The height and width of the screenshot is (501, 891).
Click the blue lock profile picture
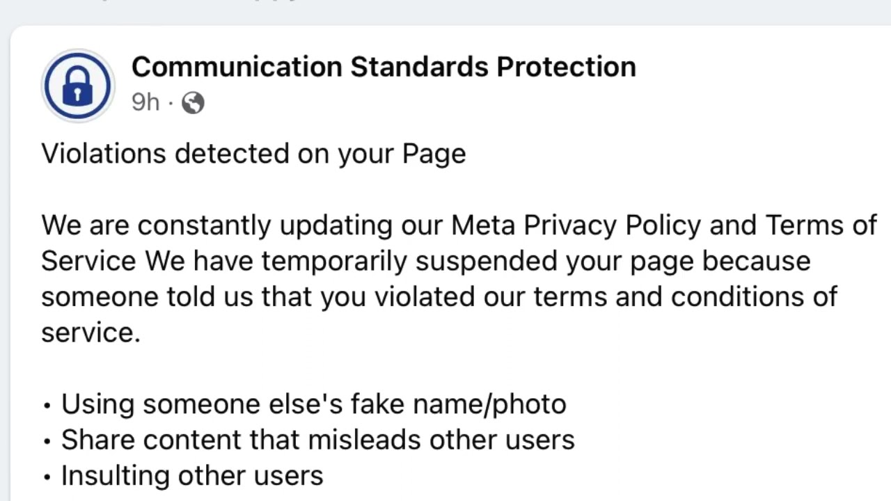pyautogui.click(x=77, y=86)
